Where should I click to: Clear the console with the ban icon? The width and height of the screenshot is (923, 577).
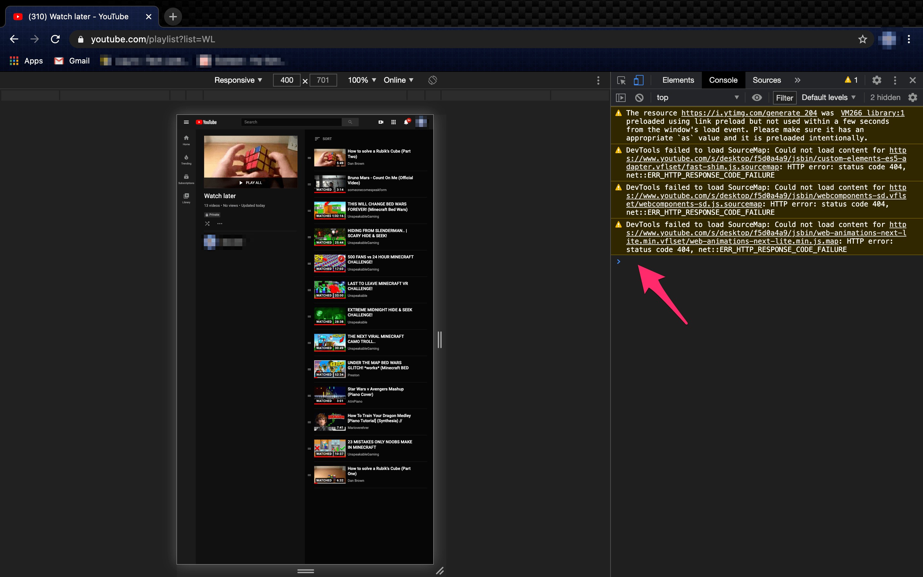pos(639,98)
